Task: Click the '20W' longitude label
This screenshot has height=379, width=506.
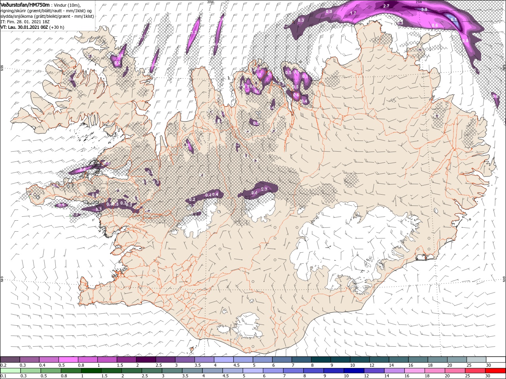Action: (210, 2)
